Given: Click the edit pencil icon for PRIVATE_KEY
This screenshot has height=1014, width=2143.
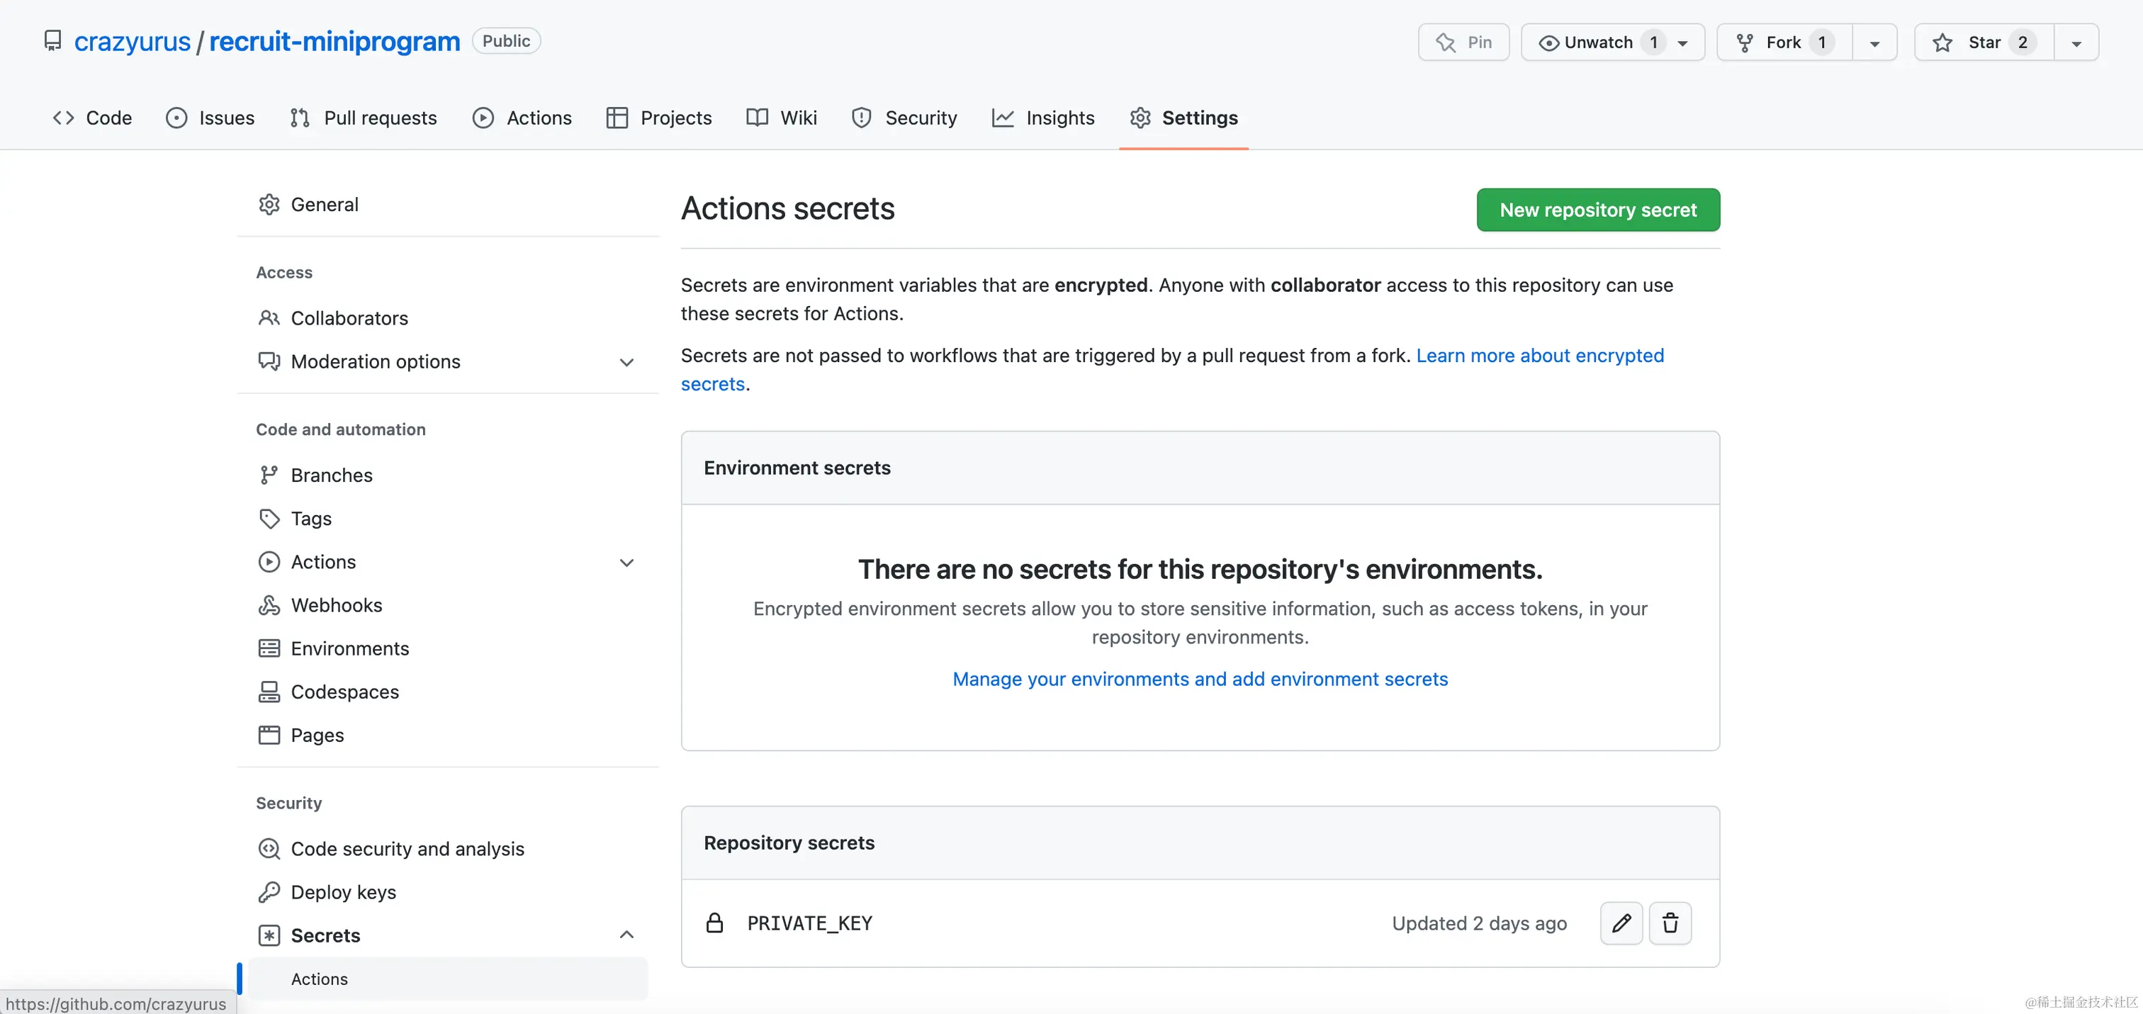Looking at the screenshot, I should 1621,923.
